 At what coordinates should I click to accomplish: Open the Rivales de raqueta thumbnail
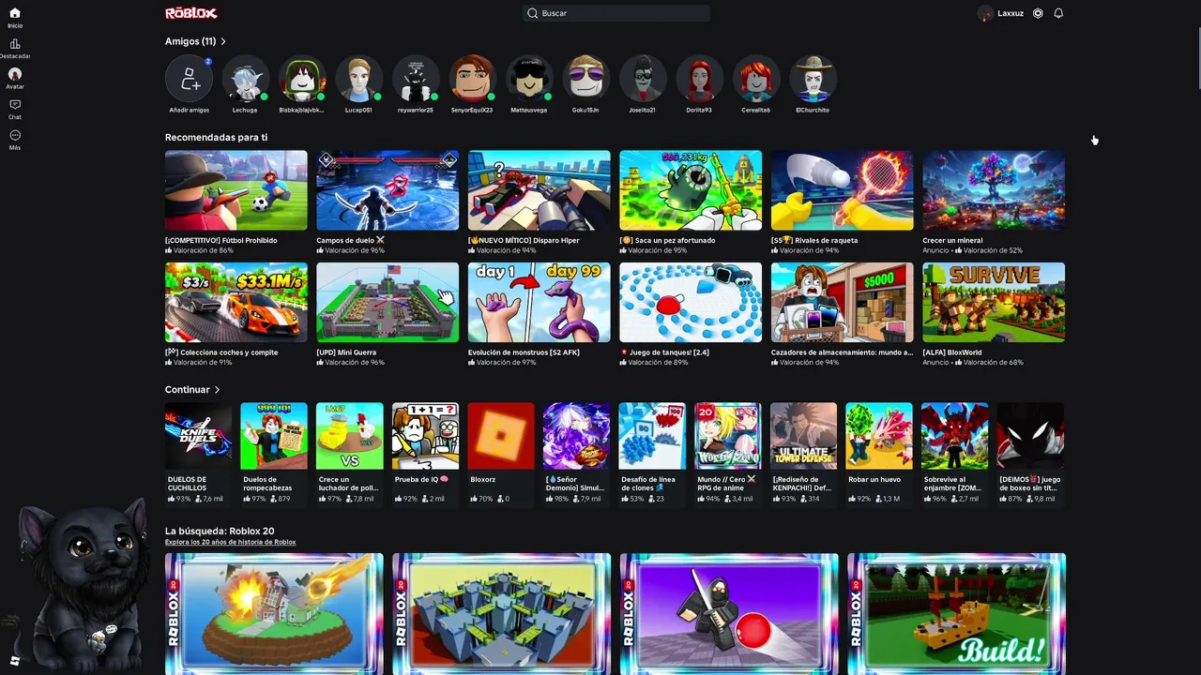(x=842, y=190)
